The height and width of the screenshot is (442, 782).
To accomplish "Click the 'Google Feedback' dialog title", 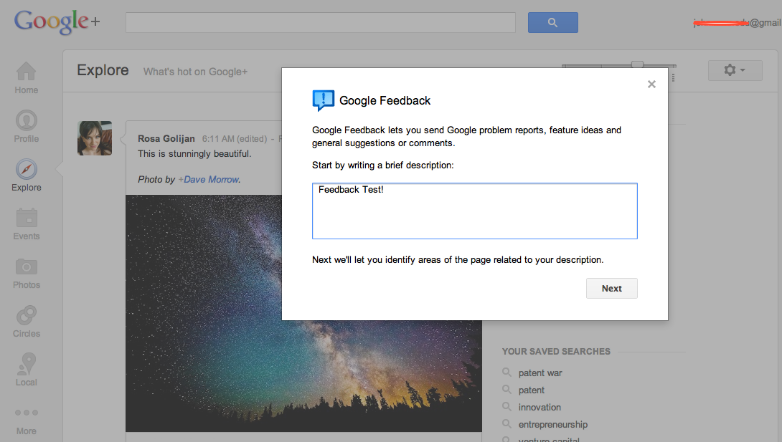I will (x=385, y=100).
